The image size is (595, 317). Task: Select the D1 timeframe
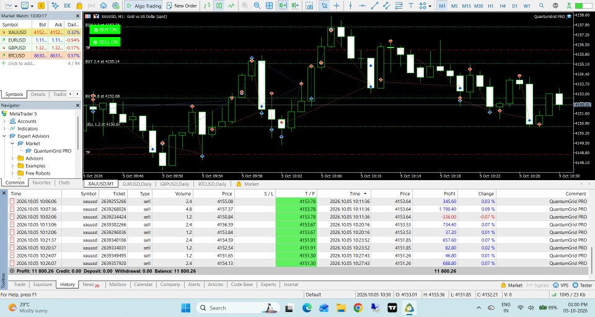pos(514,6)
